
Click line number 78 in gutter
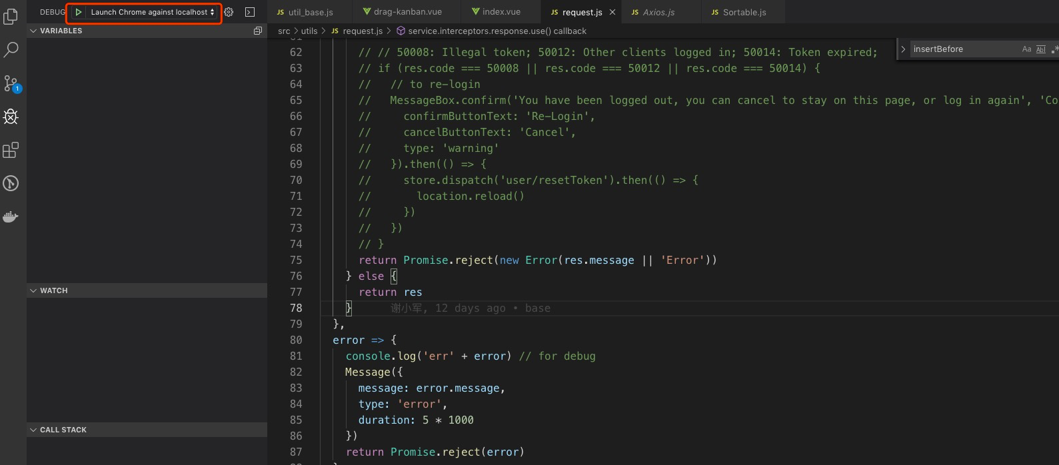point(296,308)
